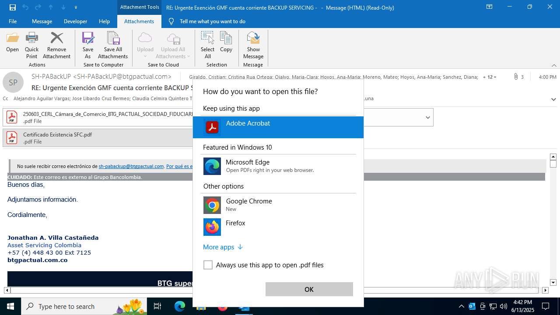
Task: Open the Quick Access Toolbar customize dropdown
Action: pyautogui.click(x=76, y=7)
